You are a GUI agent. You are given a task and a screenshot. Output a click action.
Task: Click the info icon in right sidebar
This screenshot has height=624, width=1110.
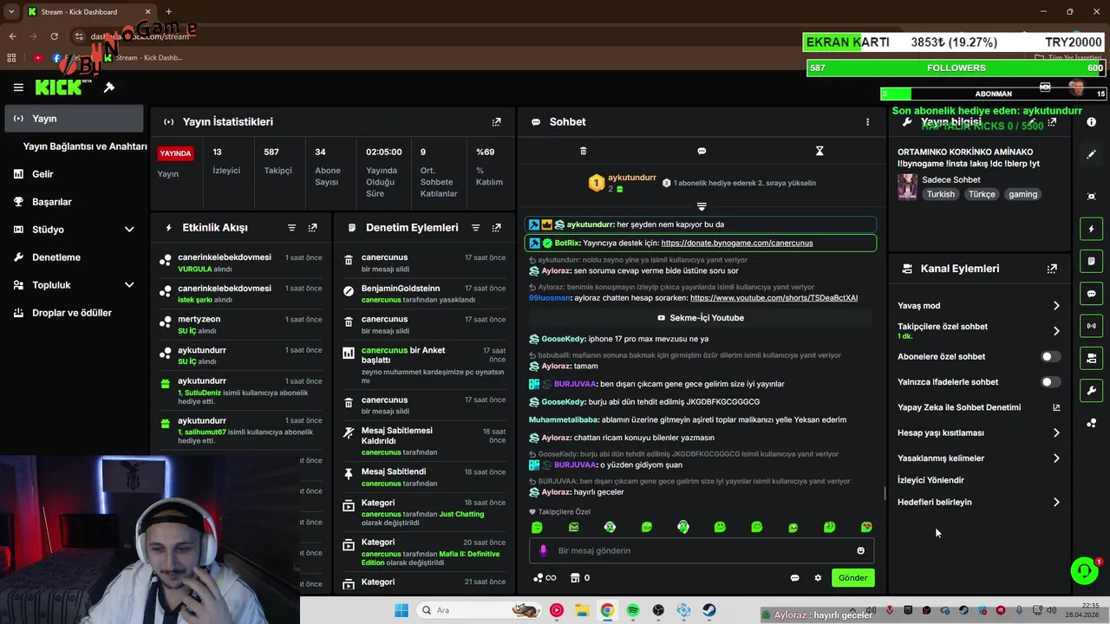pos(1092,122)
